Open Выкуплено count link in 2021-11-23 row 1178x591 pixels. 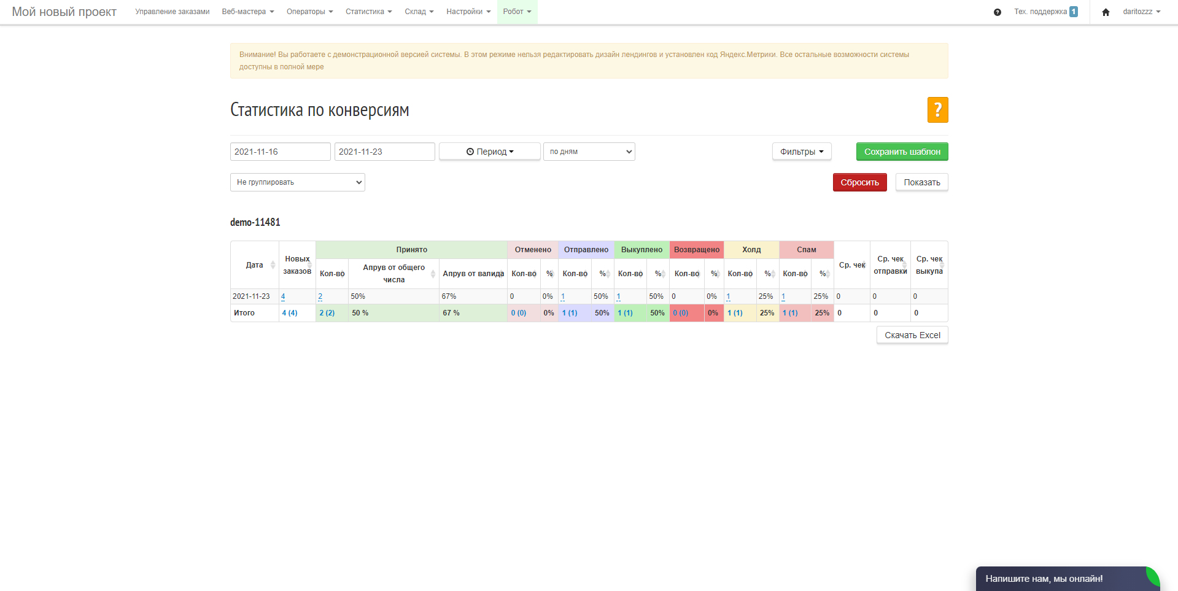pyautogui.click(x=618, y=296)
